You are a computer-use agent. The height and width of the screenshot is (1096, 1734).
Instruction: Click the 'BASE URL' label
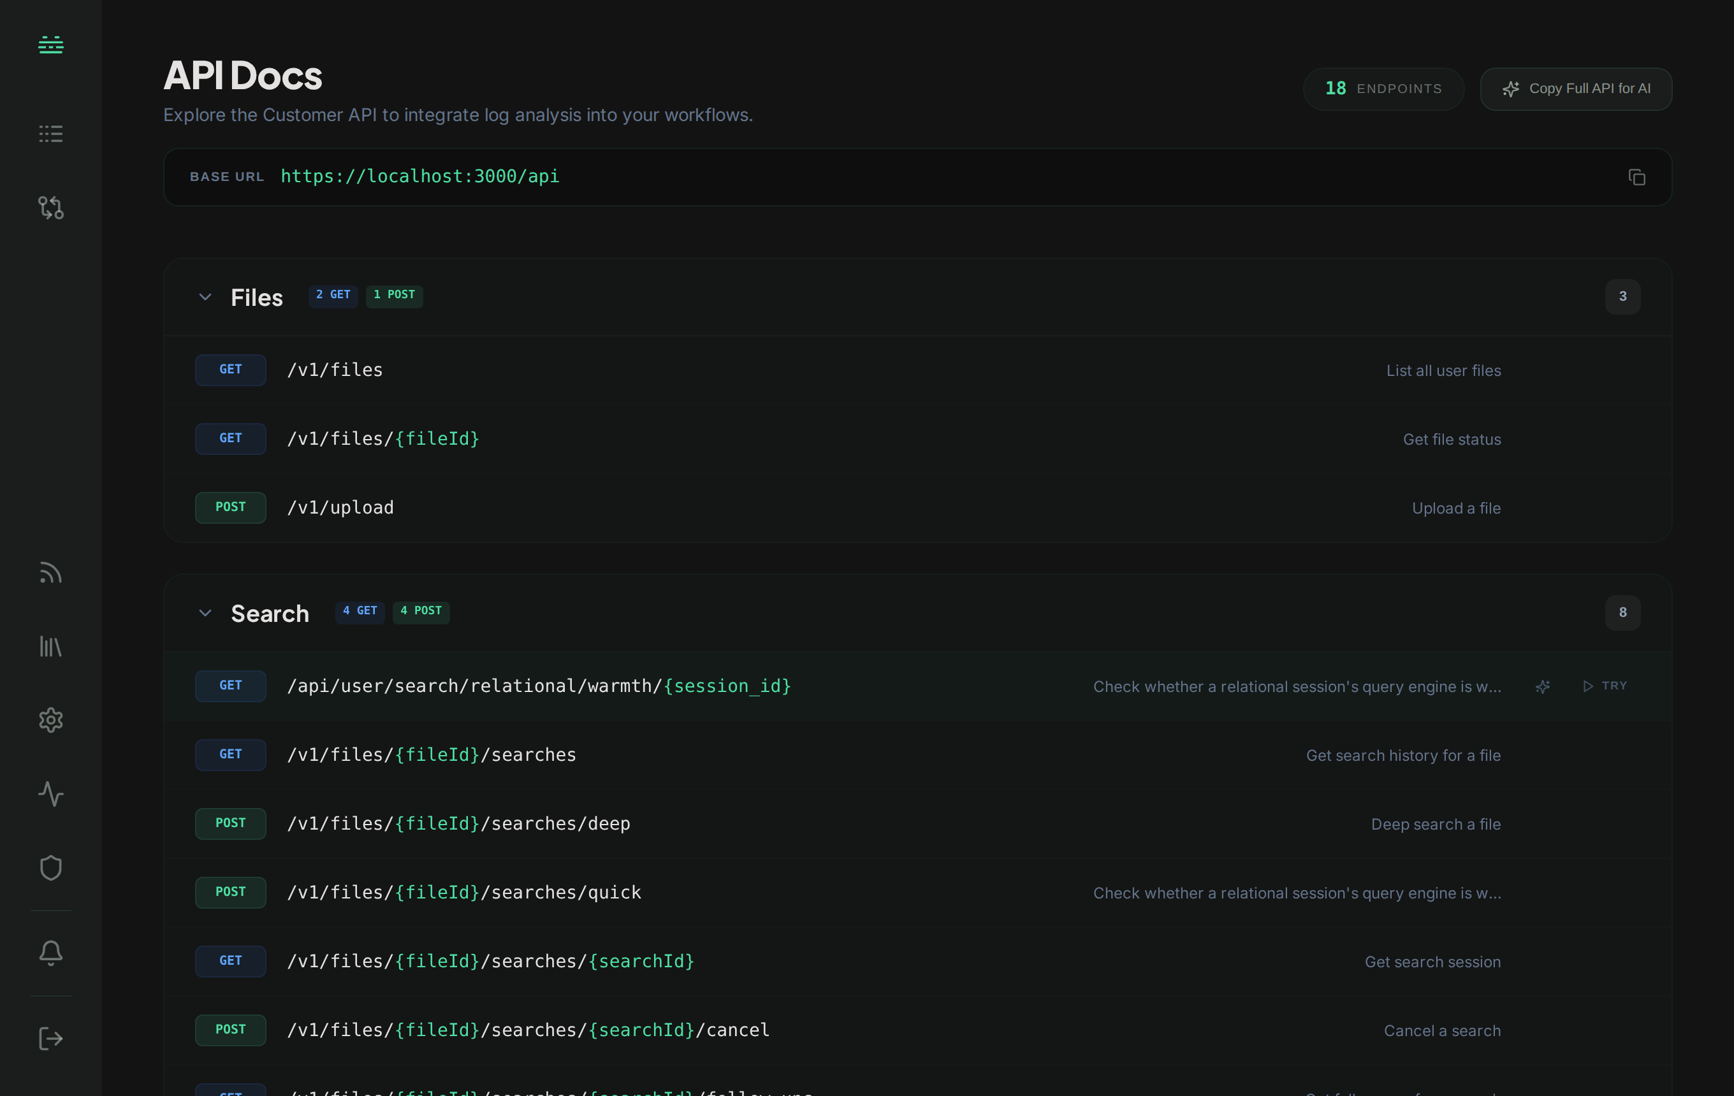227,177
